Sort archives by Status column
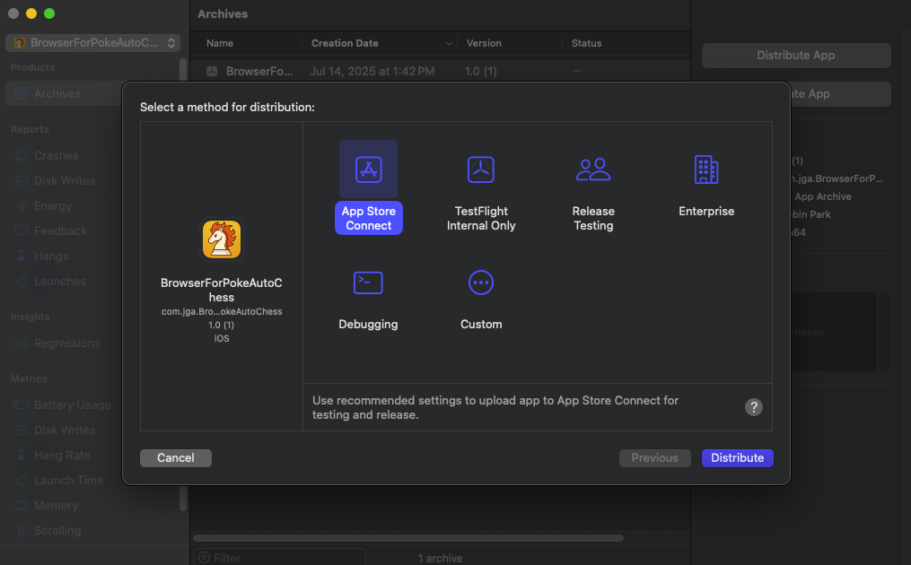The height and width of the screenshot is (565, 911). point(586,43)
